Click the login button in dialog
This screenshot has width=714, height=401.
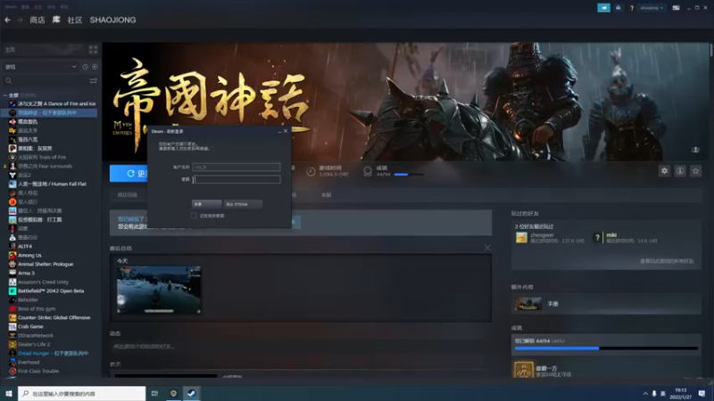(x=206, y=204)
